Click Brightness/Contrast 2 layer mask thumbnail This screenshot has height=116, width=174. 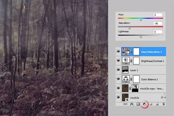point(136,61)
